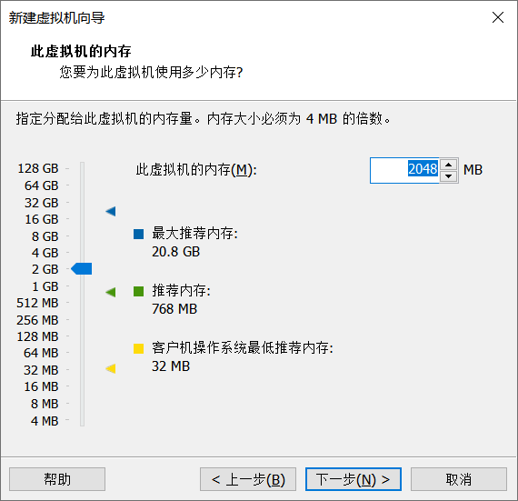This screenshot has width=518, height=501.
Task: Click the yellow square legend for 客户机操作系统最低推荐内存
Action: click(x=138, y=348)
